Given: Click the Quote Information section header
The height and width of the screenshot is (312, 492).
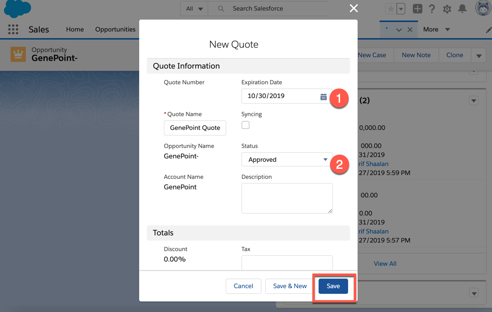Looking at the screenshot, I should [248, 66].
